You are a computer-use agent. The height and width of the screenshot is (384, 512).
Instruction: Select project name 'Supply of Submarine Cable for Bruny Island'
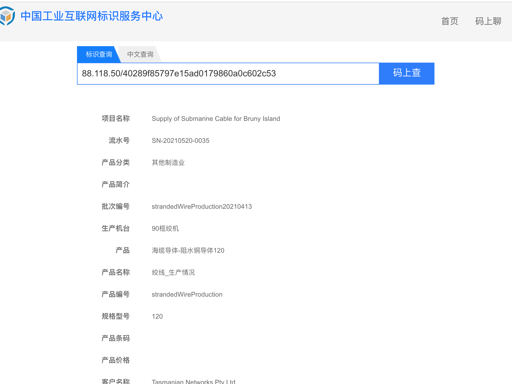click(x=216, y=119)
